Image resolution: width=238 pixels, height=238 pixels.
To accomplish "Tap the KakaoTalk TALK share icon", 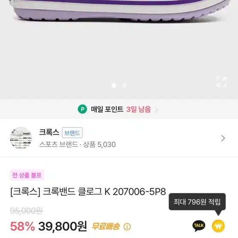I will (x=199, y=226).
